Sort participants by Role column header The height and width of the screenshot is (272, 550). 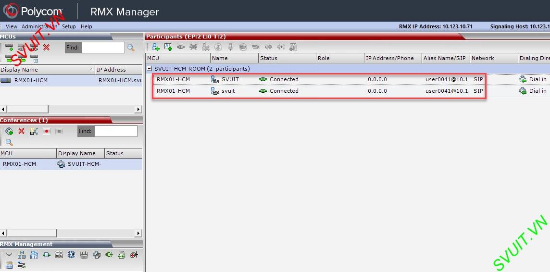[x=340, y=58]
